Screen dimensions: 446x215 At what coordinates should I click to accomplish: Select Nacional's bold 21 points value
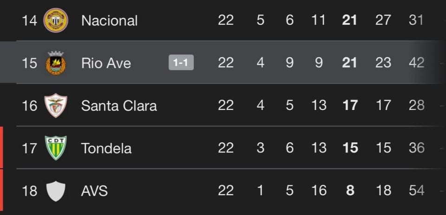tap(349, 20)
